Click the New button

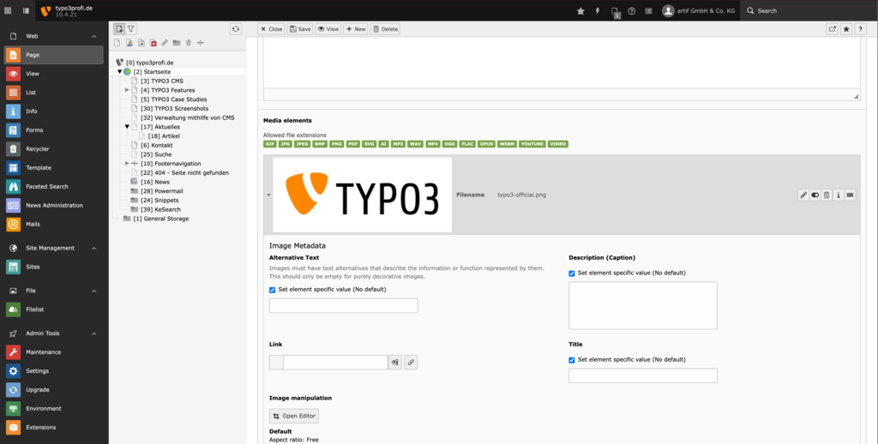click(356, 29)
